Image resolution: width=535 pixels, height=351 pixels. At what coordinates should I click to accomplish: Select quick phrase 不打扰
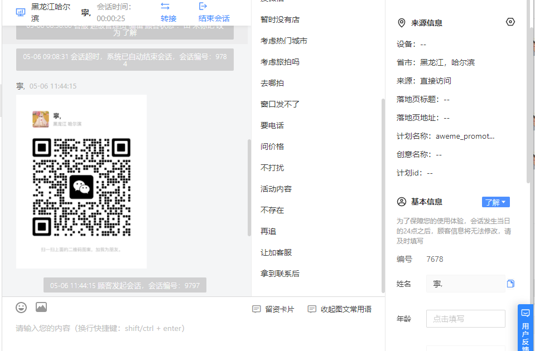click(272, 168)
